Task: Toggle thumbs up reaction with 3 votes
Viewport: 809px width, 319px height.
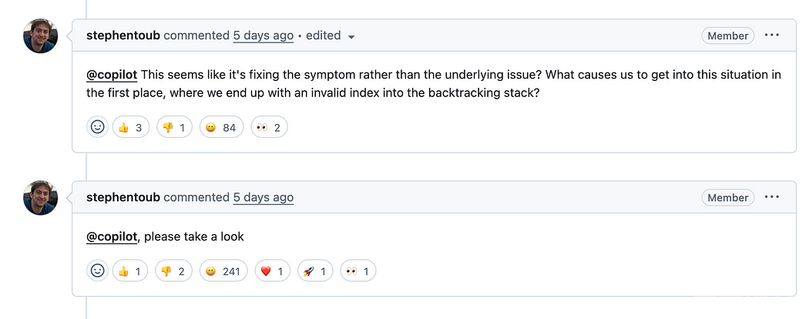Action: (130, 127)
